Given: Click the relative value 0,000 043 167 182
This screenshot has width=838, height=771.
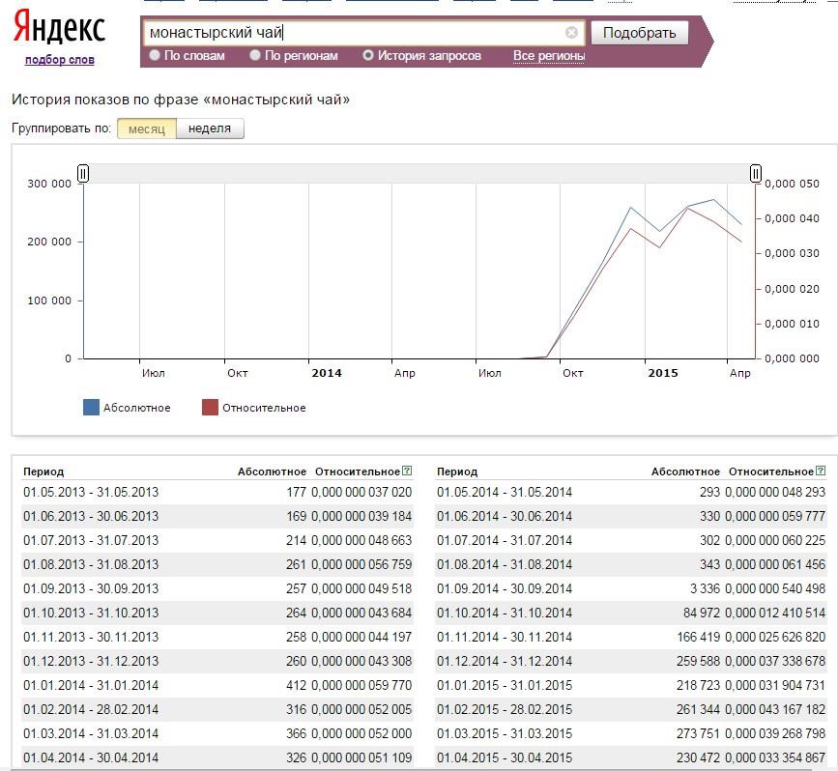Looking at the screenshot, I should coord(775,709).
